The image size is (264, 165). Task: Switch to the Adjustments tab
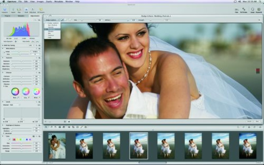34,15
